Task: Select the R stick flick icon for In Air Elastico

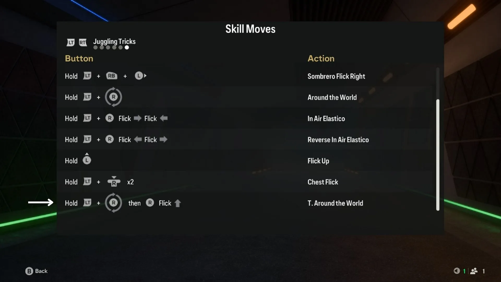Action: tap(109, 118)
